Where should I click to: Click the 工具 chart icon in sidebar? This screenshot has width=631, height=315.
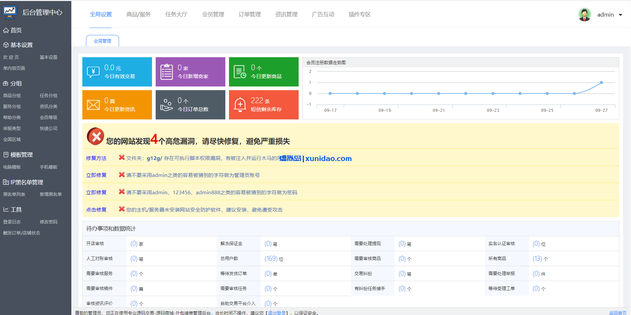[x=6, y=209]
